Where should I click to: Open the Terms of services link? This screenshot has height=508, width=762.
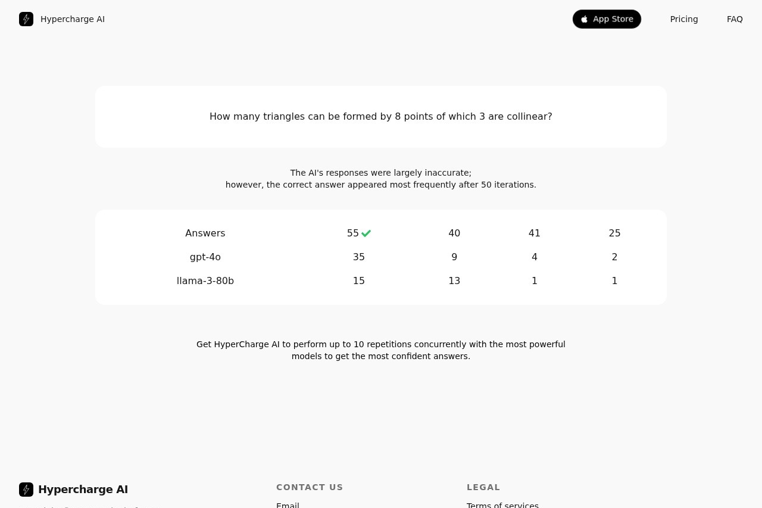click(502, 505)
